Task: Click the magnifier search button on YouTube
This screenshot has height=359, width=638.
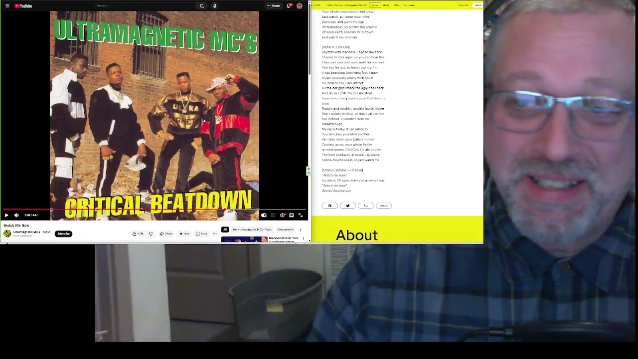Action: (202, 6)
